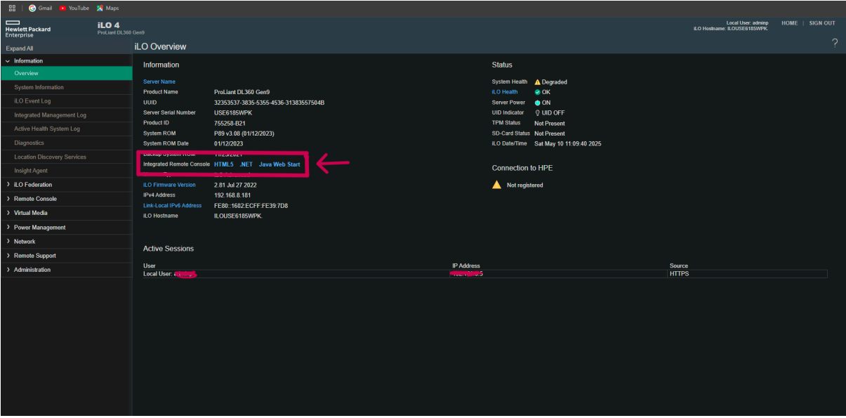Expand the Network section
Viewport: 846px width, 418px height.
[8, 242]
